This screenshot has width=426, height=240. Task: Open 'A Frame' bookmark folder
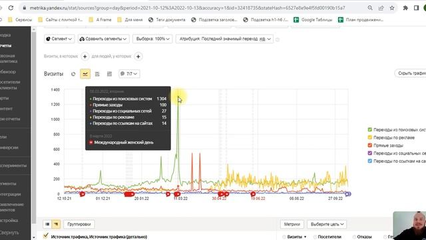point(100,19)
